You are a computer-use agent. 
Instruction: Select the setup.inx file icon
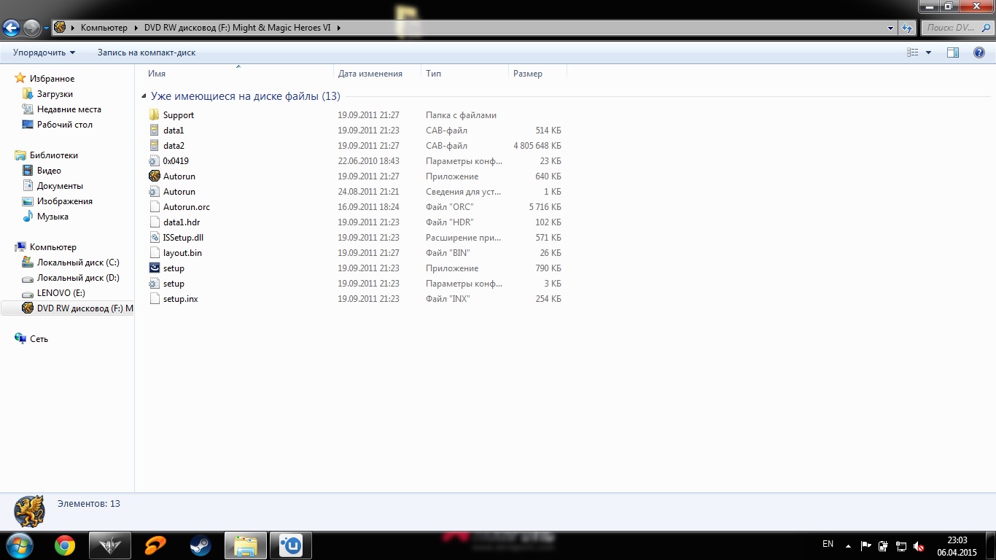click(154, 299)
